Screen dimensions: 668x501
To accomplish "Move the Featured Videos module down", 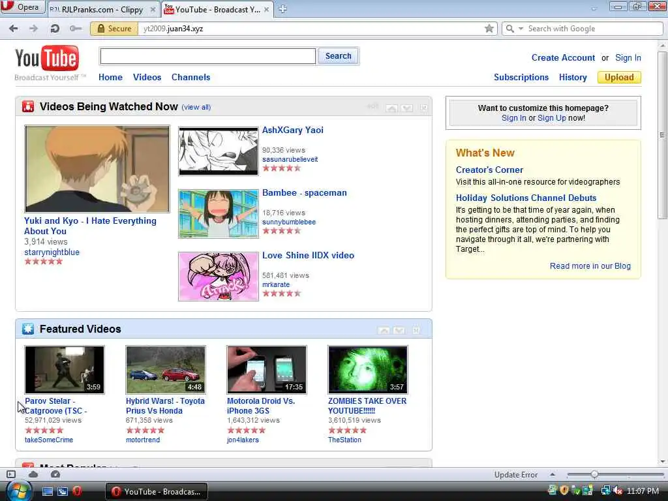I will (399, 331).
